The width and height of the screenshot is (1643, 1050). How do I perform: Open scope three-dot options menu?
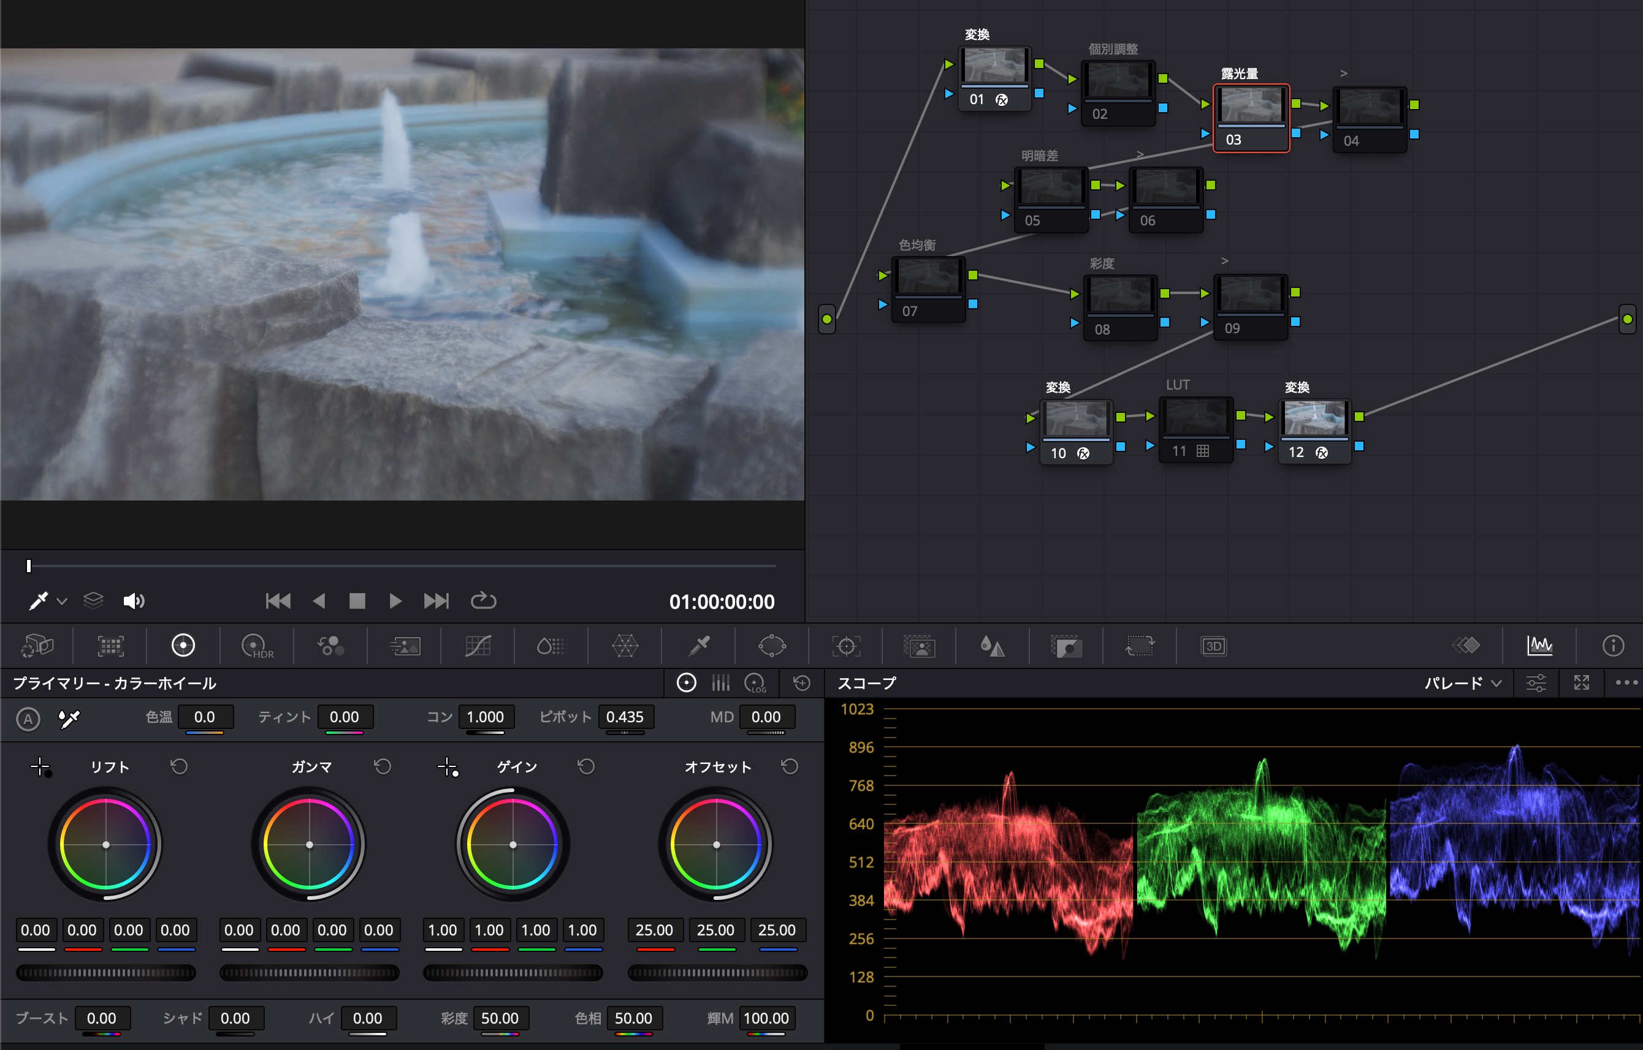click(x=1626, y=683)
